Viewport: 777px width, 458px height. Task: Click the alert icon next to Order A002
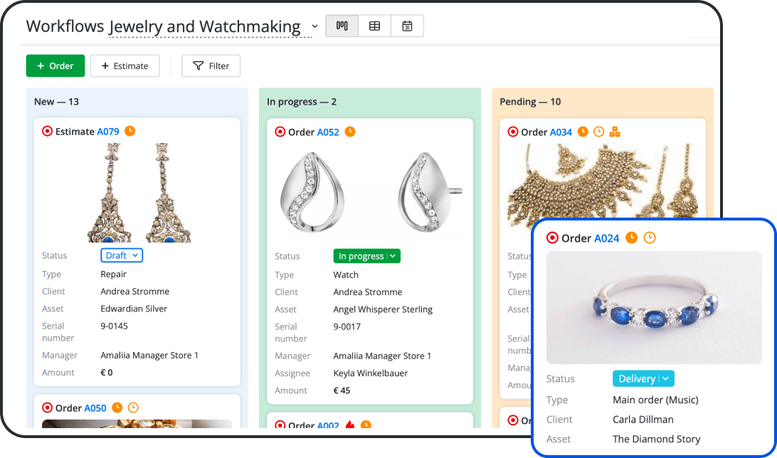coord(350,425)
